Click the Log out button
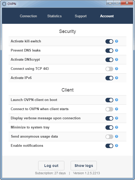 pos(51,166)
